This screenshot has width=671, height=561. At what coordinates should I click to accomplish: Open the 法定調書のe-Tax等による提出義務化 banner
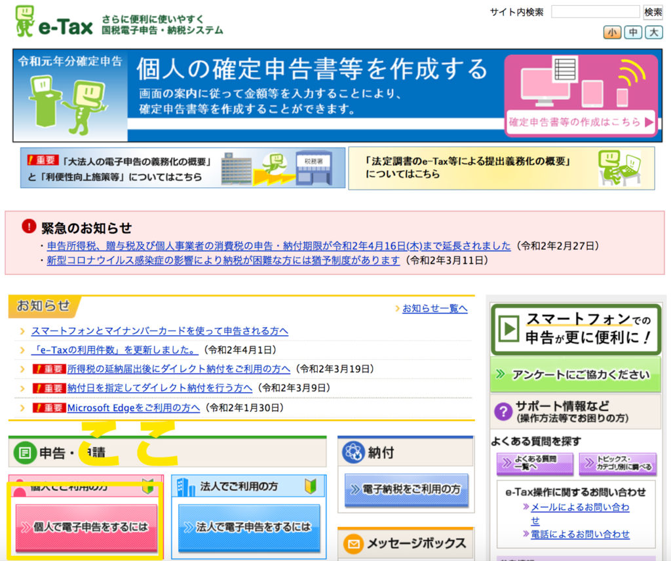(501, 168)
